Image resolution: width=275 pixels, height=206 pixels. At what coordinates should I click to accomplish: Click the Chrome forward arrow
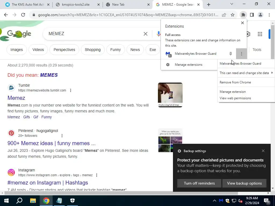click(15, 15)
